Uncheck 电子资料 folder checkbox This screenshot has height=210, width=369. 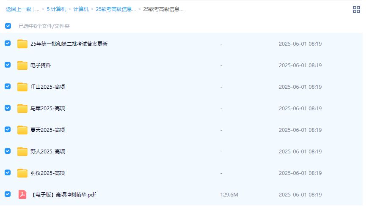pyautogui.click(x=8, y=65)
